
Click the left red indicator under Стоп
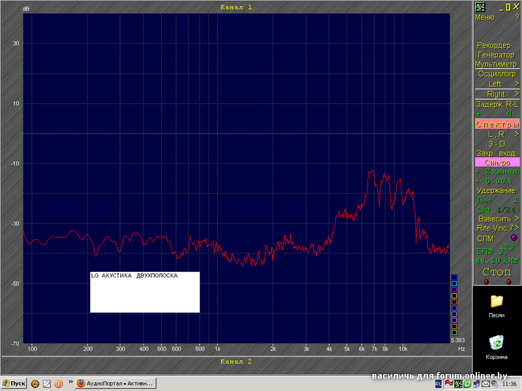(485, 282)
